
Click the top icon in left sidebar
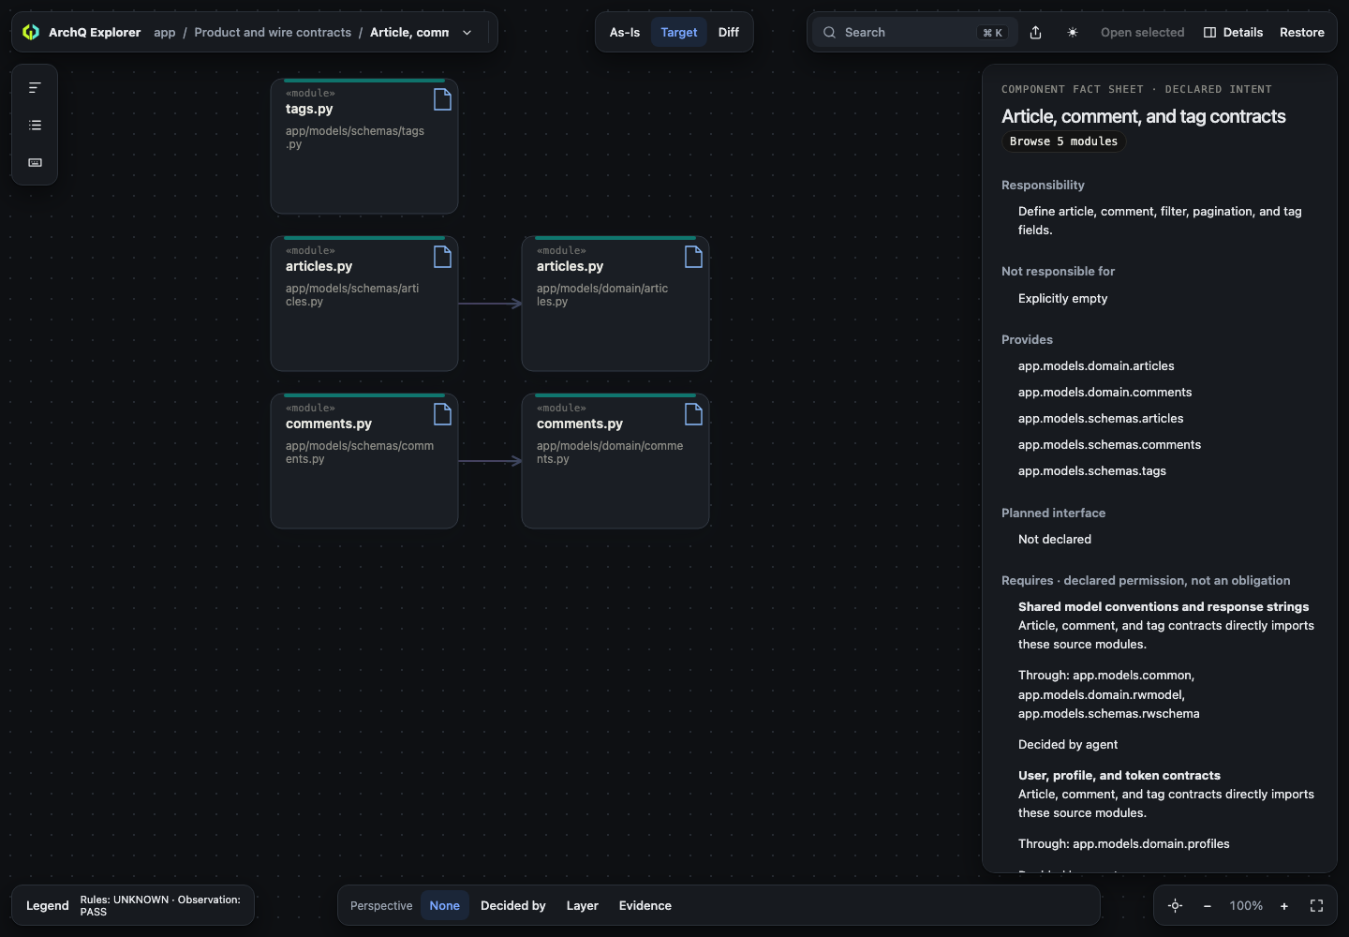pyautogui.click(x=35, y=88)
